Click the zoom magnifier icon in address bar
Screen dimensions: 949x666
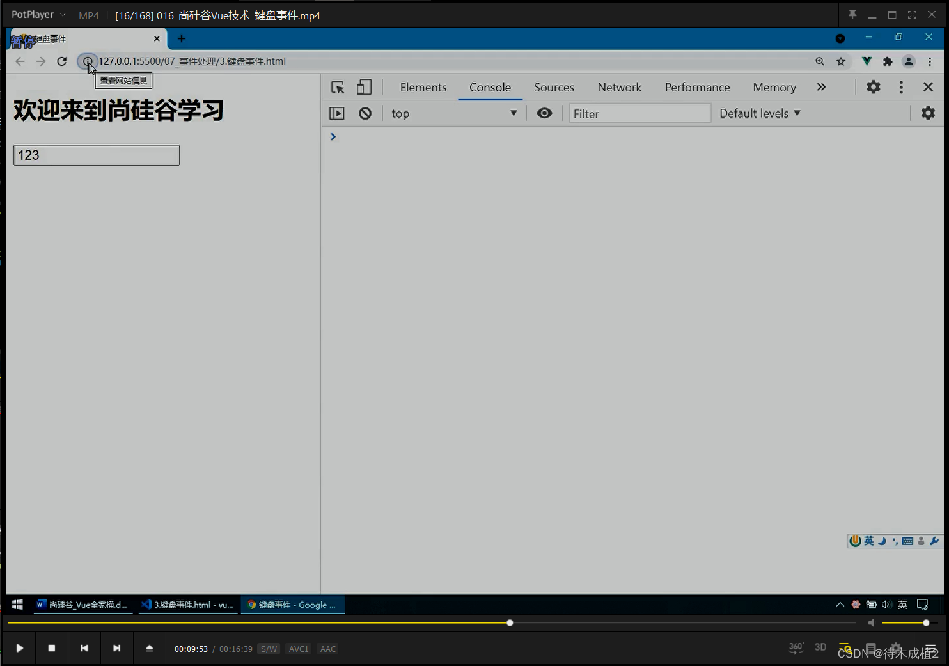click(x=820, y=61)
